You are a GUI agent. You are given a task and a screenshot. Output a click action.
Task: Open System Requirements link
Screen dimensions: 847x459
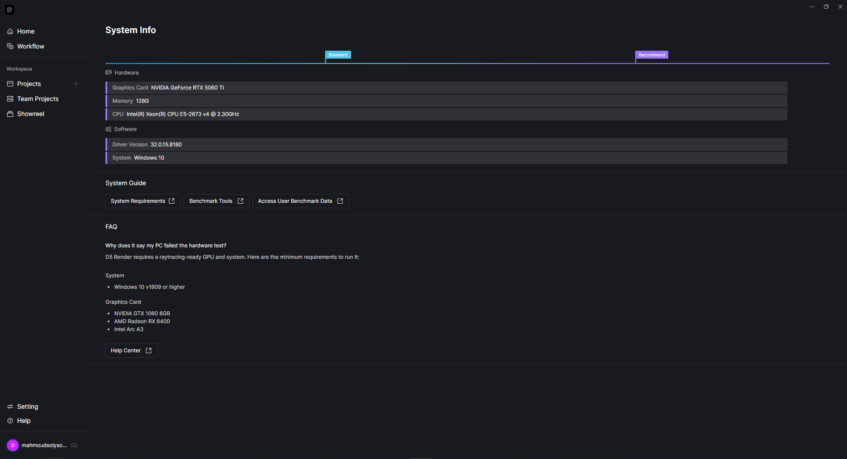142,201
